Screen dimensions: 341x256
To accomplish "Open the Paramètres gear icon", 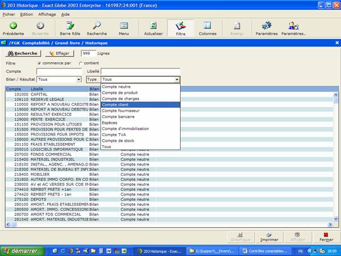I will (266, 25).
